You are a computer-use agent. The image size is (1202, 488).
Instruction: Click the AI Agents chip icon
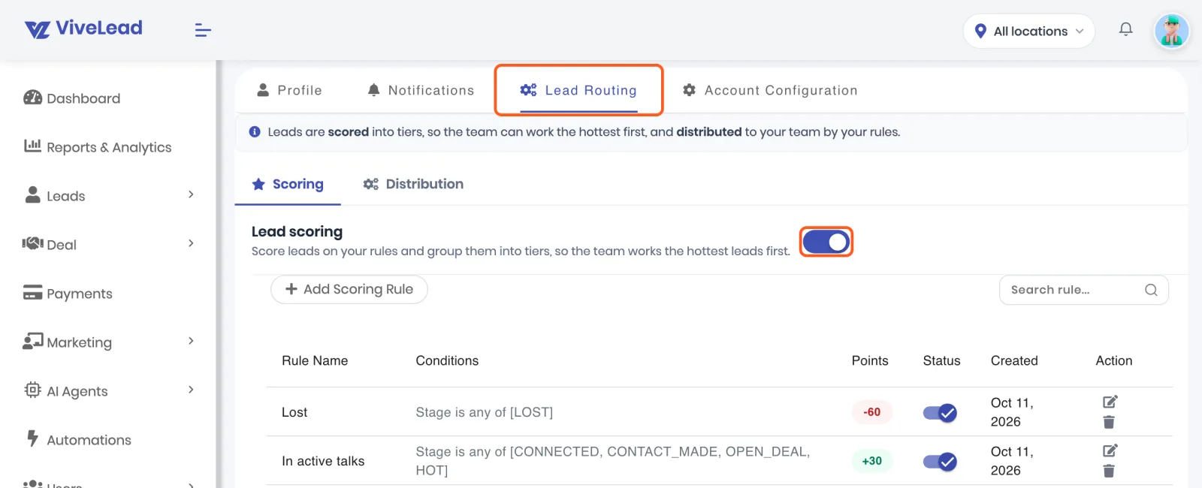[33, 390]
